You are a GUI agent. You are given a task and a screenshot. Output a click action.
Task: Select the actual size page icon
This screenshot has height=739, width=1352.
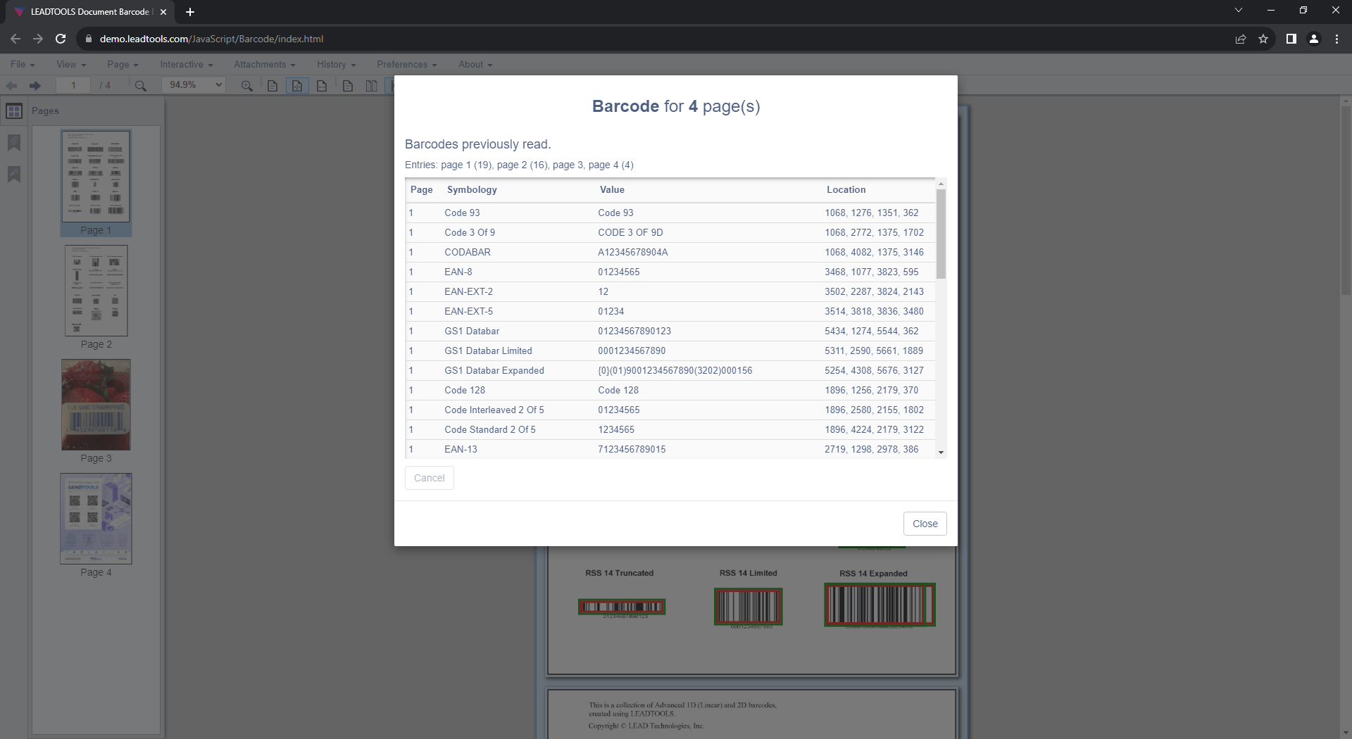[273, 86]
